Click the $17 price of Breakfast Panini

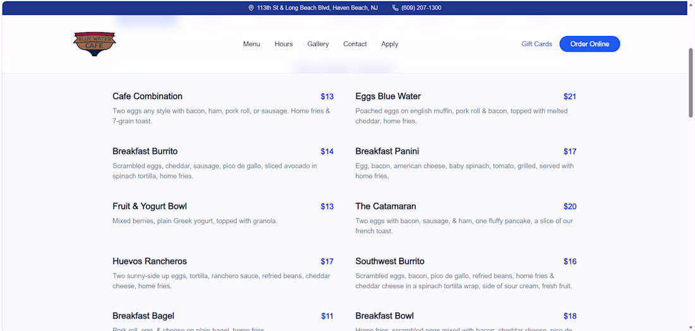click(x=569, y=151)
